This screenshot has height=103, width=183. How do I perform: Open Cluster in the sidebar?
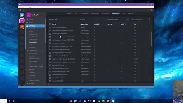pos(31,20)
